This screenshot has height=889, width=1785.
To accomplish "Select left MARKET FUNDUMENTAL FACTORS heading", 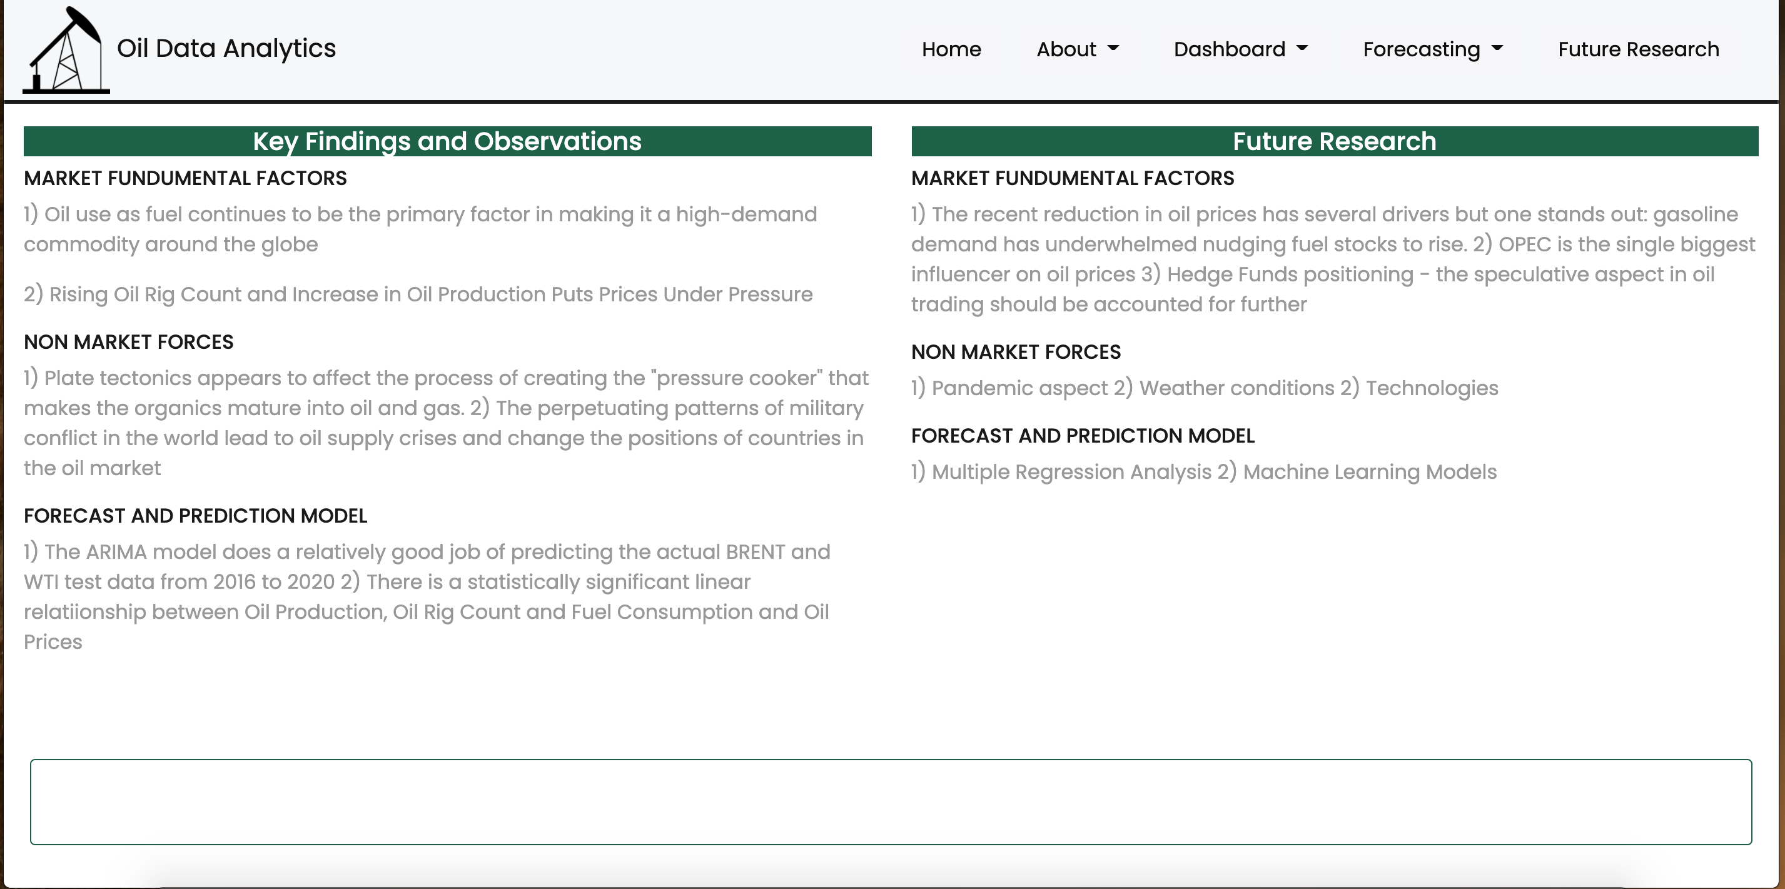I will [x=185, y=178].
